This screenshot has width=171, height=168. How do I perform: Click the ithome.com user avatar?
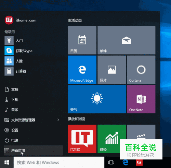pos(9,20)
